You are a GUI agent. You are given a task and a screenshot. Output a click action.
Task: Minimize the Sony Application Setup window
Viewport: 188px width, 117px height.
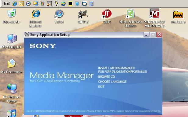click(146, 35)
